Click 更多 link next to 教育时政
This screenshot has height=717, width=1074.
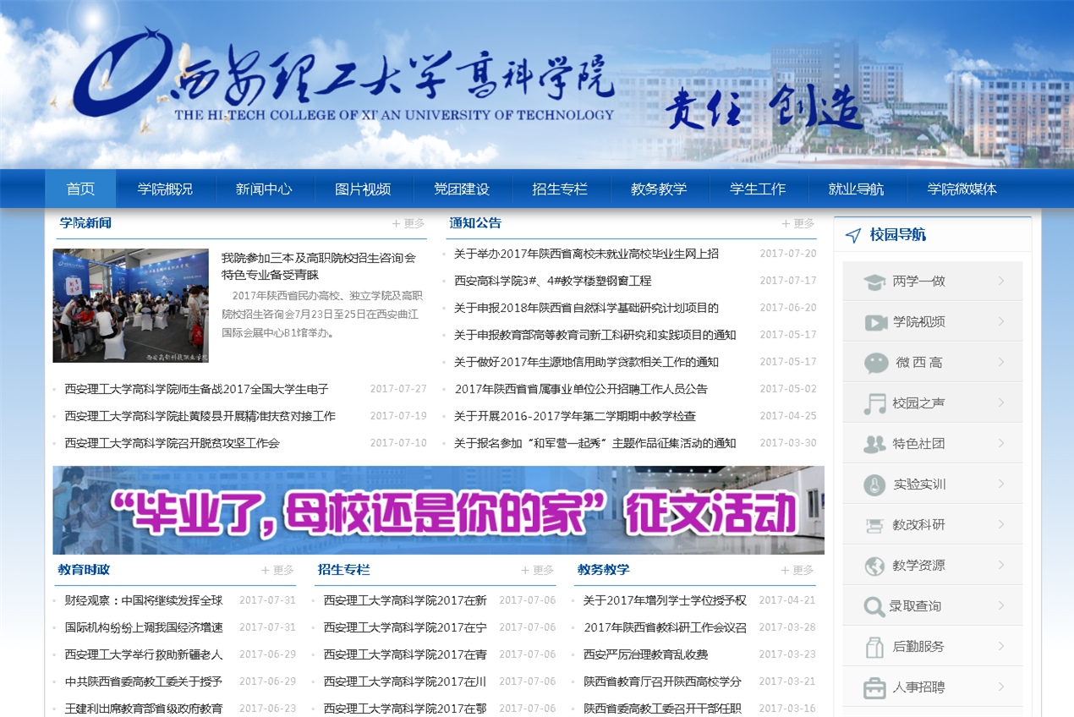pyautogui.click(x=277, y=570)
